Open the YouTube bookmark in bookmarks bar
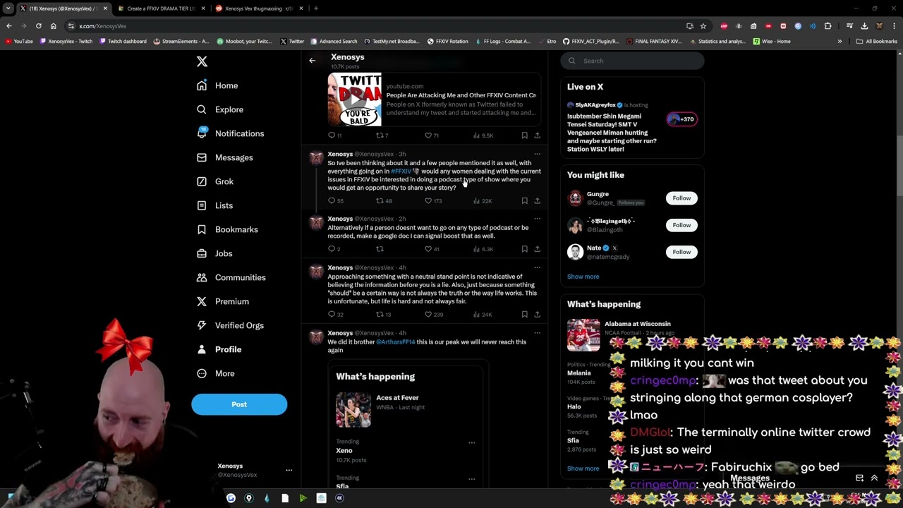The image size is (903, 508). click(19, 41)
